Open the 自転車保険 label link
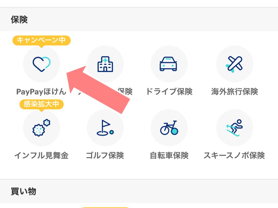The height and width of the screenshot is (208, 278). [x=169, y=156]
